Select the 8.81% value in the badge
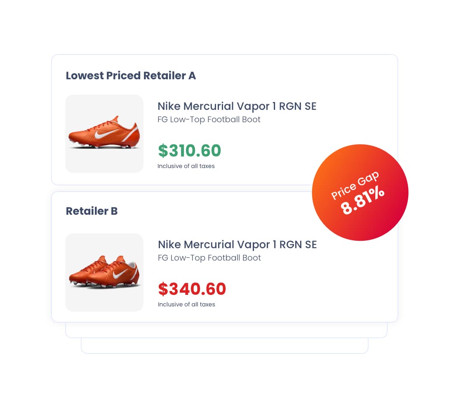461x408 pixels. (363, 202)
